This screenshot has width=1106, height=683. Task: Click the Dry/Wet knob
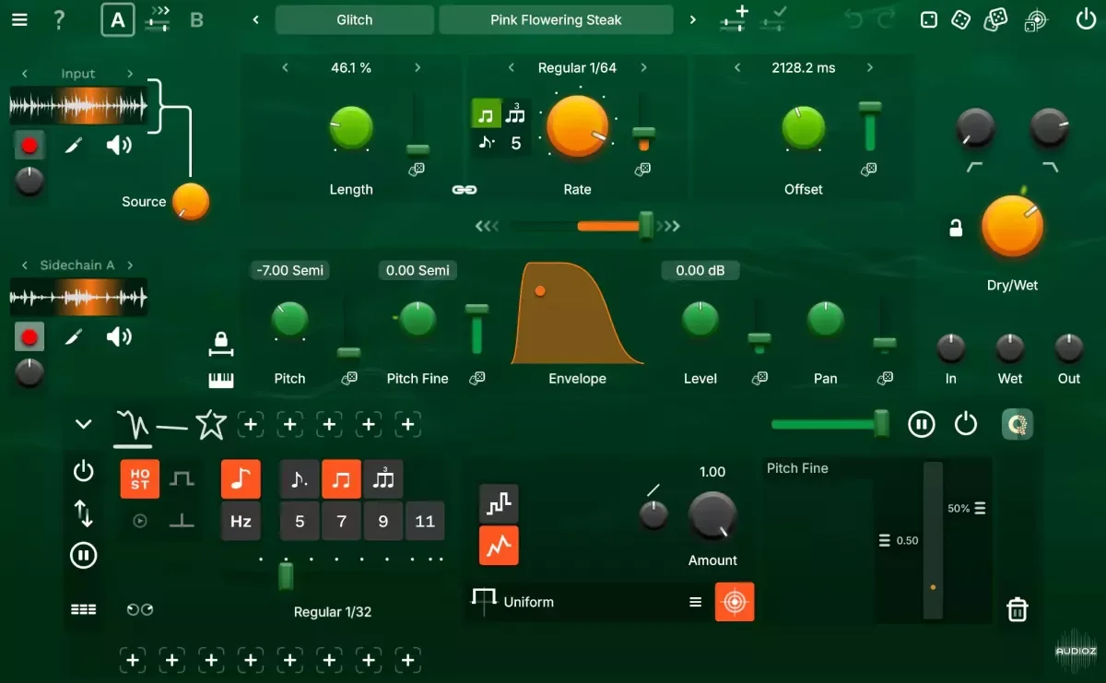[1012, 227]
